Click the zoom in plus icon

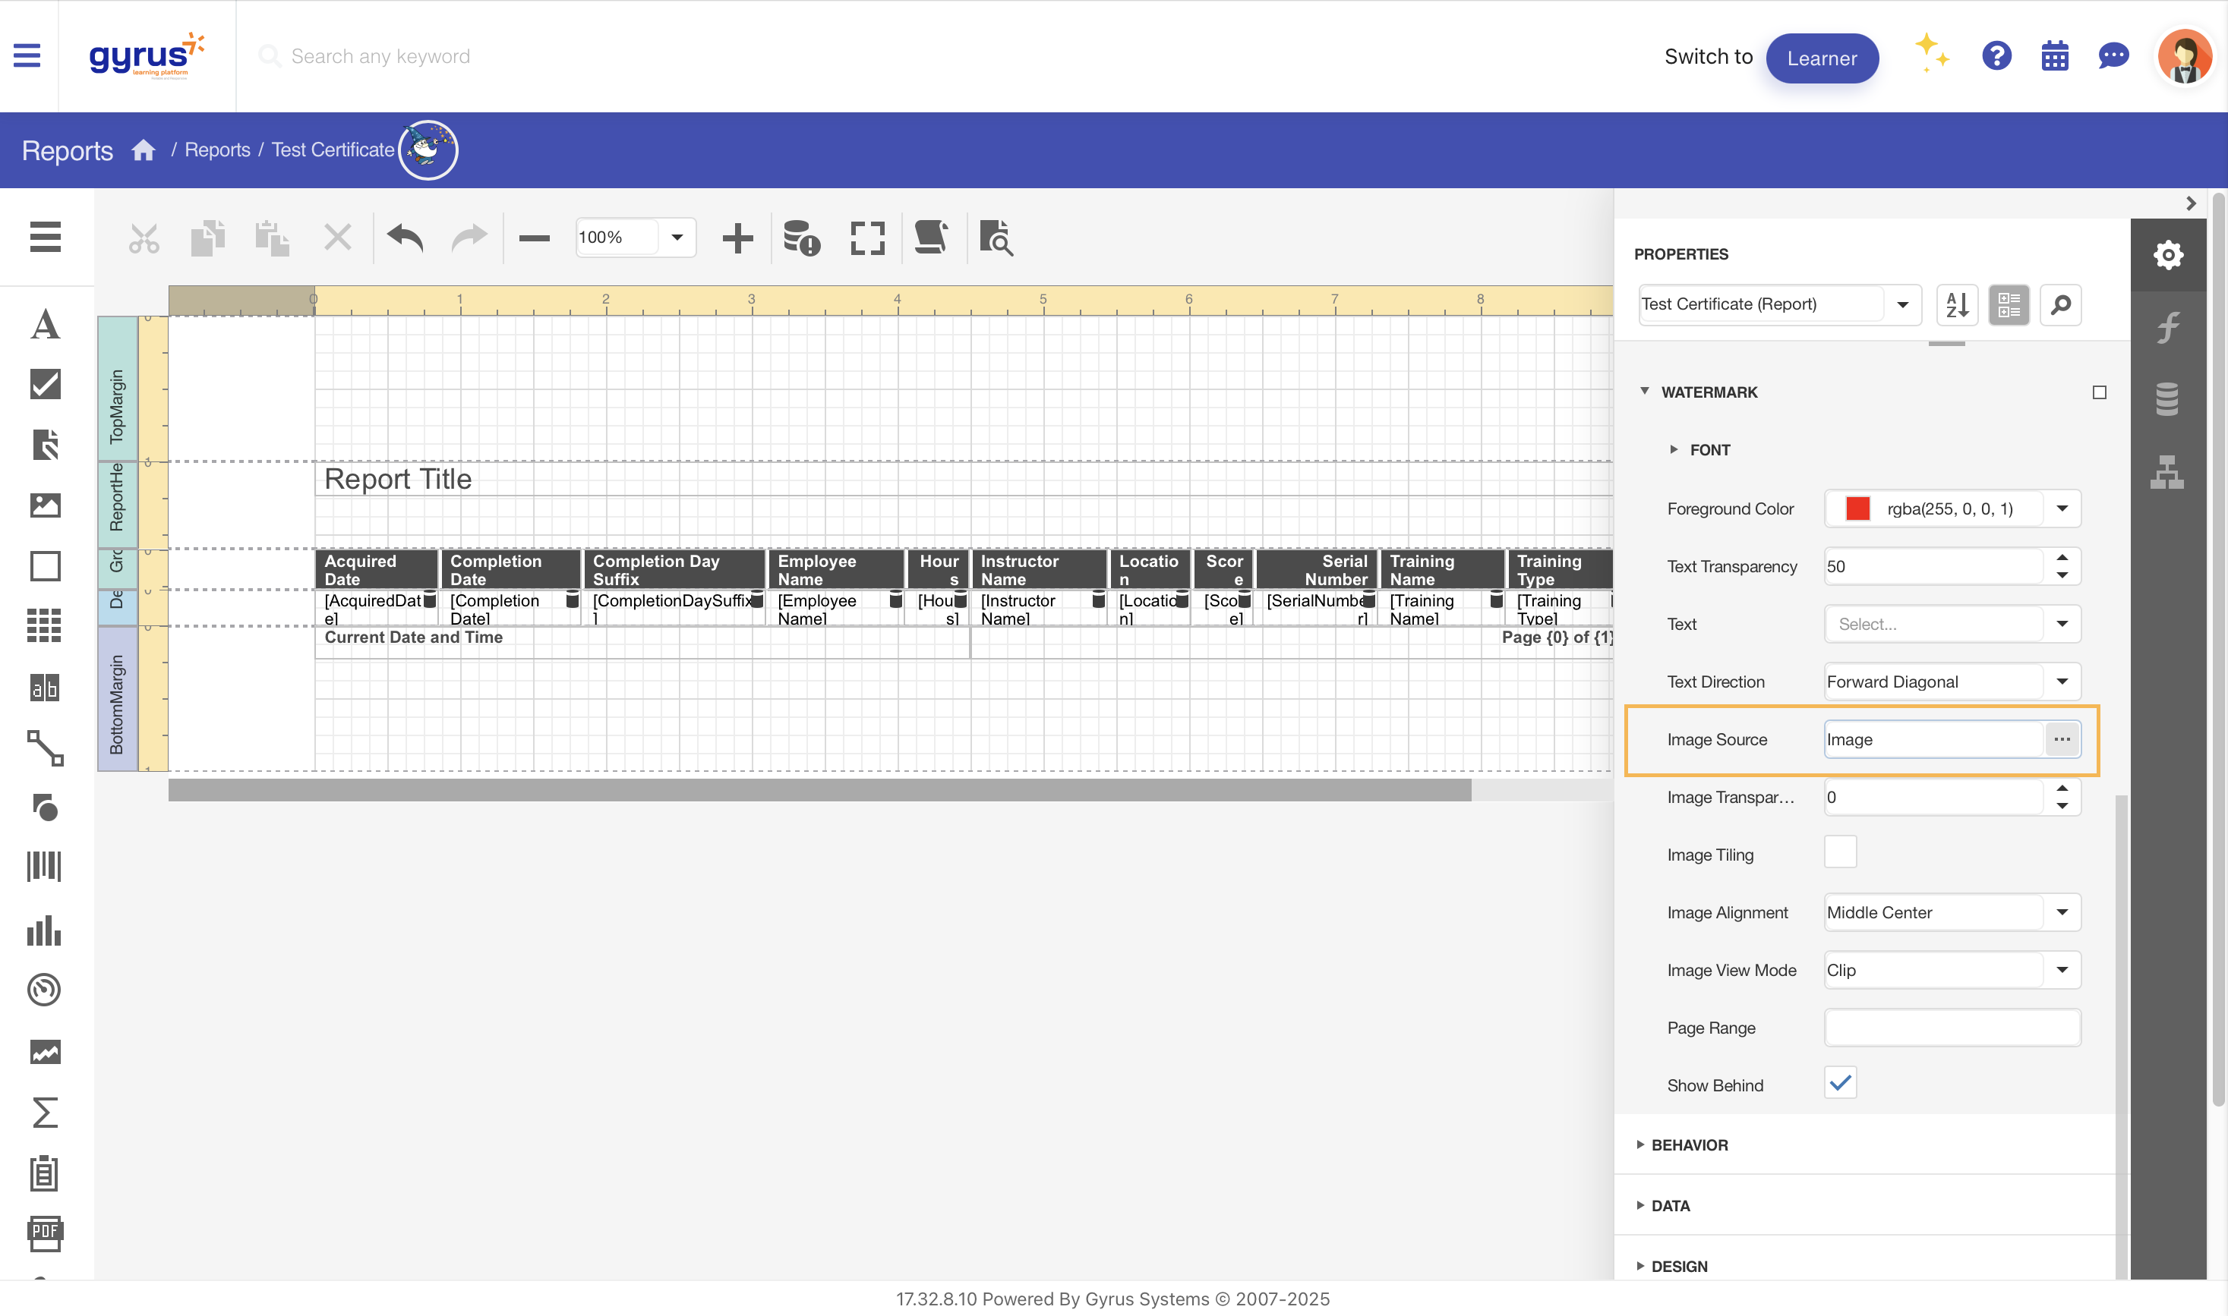(737, 238)
